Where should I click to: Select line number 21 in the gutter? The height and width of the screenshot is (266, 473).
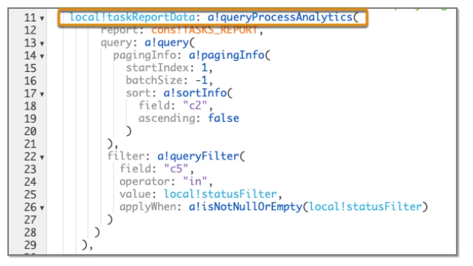tap(30, 144)
